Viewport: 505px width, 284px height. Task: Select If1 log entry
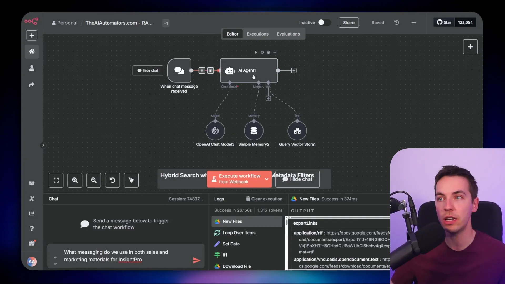247,255
